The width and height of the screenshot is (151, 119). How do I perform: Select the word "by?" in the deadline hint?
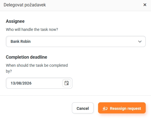coord(9,71)
